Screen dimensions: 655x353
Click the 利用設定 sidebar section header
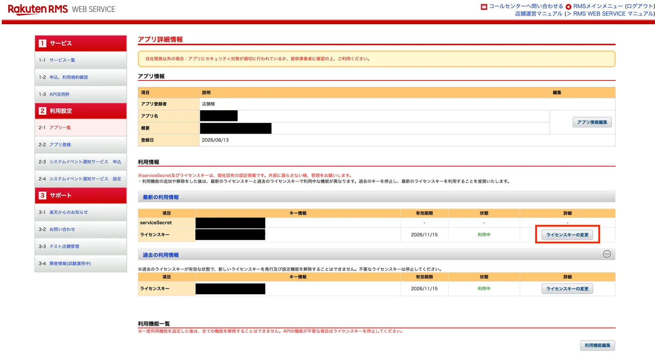pos(81,111)
